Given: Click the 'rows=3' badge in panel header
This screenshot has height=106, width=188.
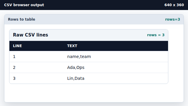Looking at the screenshot, I should pos(172,19).
